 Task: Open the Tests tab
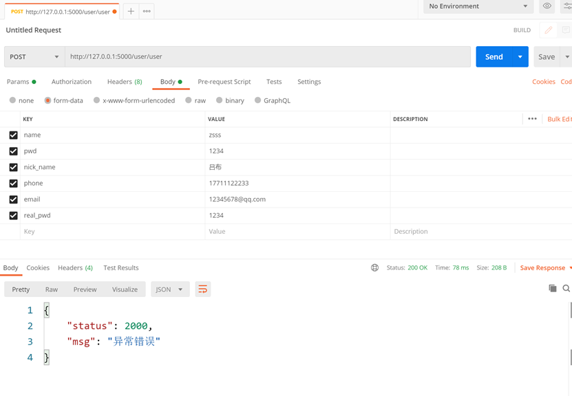tap(274, 82)
